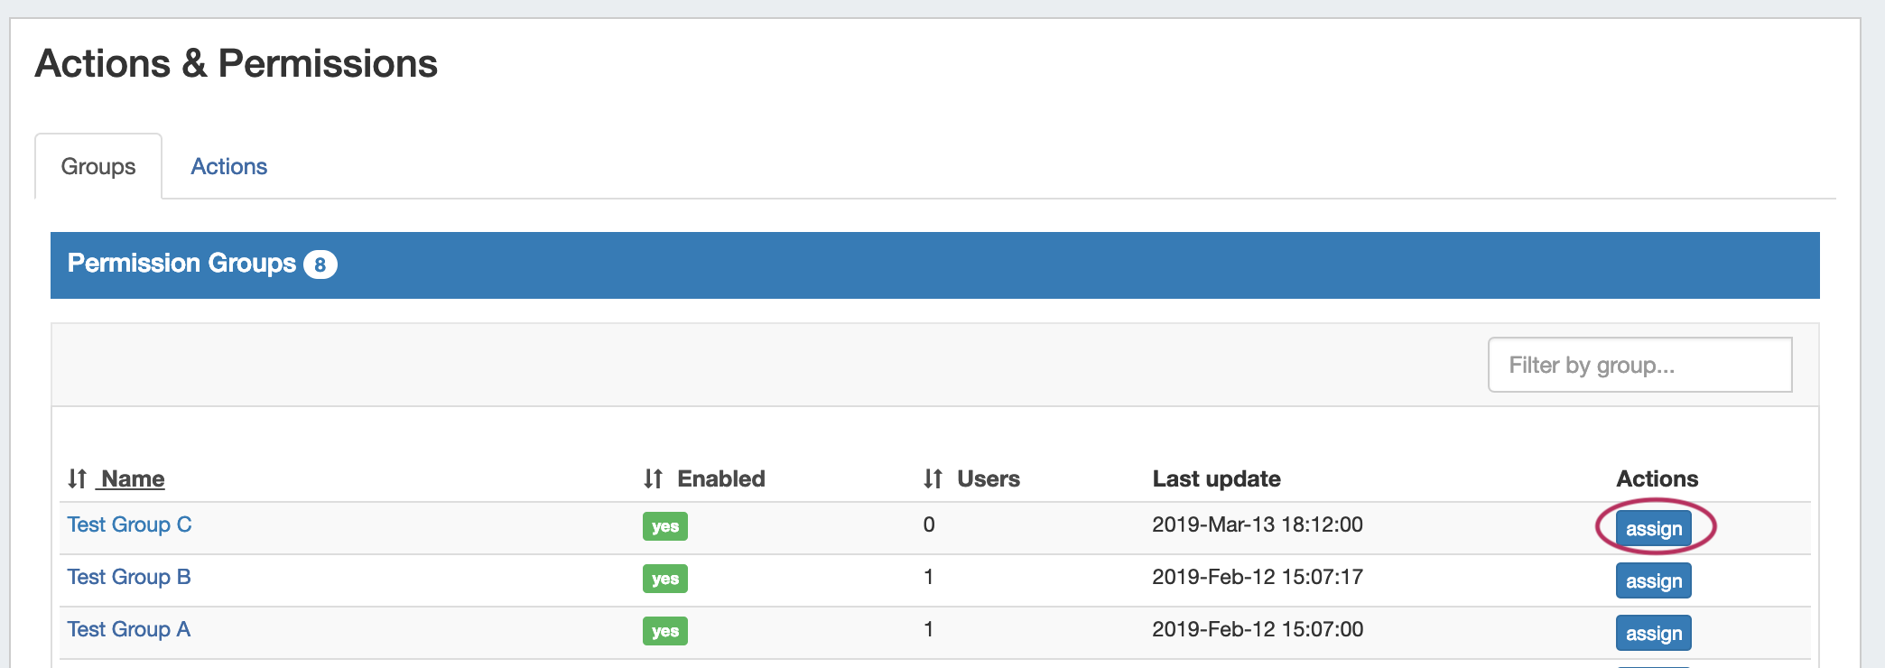Open the Test Group A link
The height and width of the screenshot is (668, 1885).
click(128, 629)
